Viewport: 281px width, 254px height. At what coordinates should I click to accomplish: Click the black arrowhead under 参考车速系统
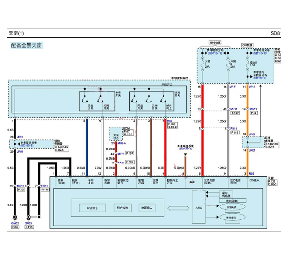[x=185, y=155]
